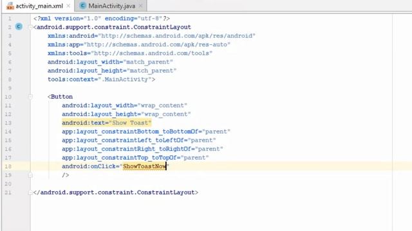The image size is (412, 231).
Task: Click the layout_constraintLeft_toLeftOf attribute
Action: [139, 141]
